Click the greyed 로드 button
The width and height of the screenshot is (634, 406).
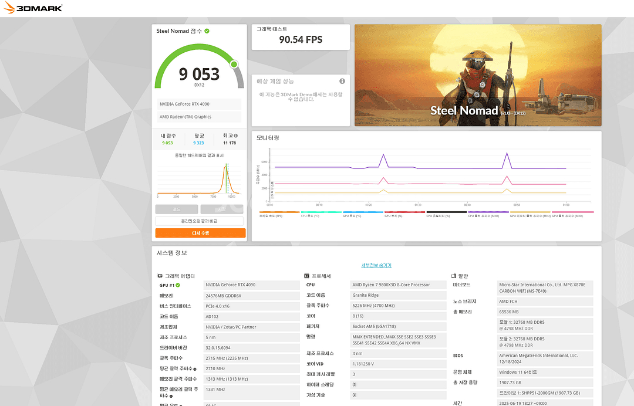(177, 209)
